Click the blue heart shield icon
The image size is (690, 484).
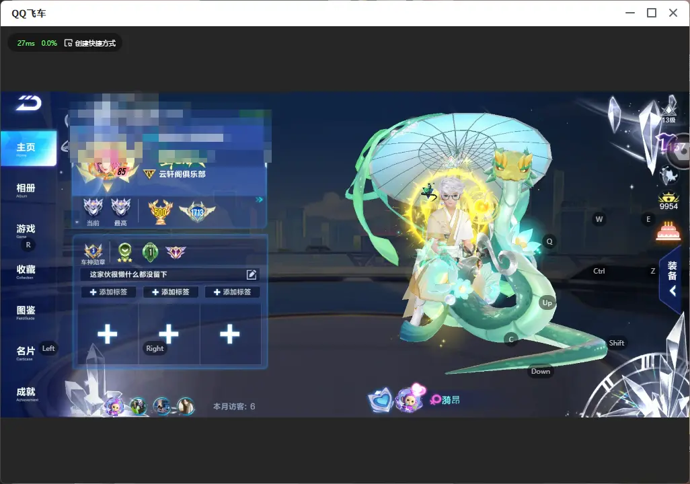pos(381,400)
